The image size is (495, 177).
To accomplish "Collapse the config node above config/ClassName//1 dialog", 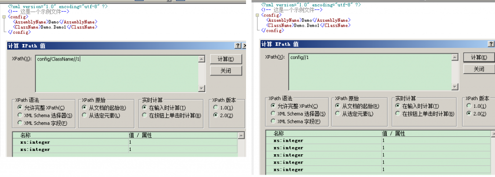I will coord(4,17).
